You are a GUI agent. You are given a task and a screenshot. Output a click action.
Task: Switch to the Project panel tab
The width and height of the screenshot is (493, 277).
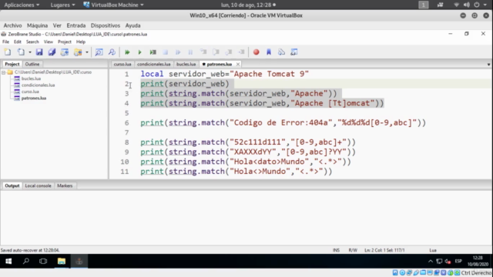pyautogui.click(x=12, y=64)
